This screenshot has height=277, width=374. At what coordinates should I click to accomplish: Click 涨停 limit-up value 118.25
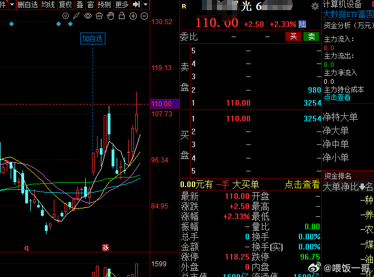pos(237,257)
